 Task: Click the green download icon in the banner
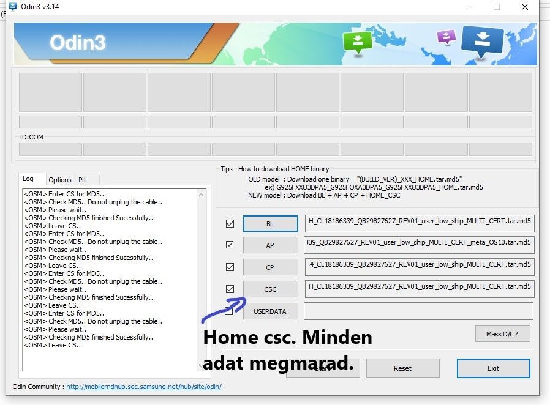point(358,42)
